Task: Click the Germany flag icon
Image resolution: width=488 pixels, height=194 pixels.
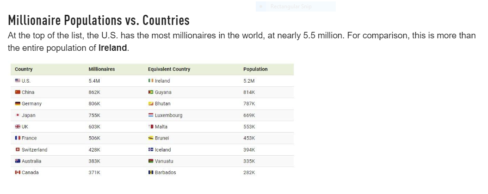Action: [x=18, y=103]
